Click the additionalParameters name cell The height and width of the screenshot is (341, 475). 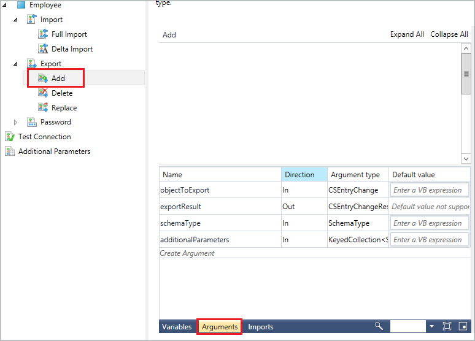point(220,240)
